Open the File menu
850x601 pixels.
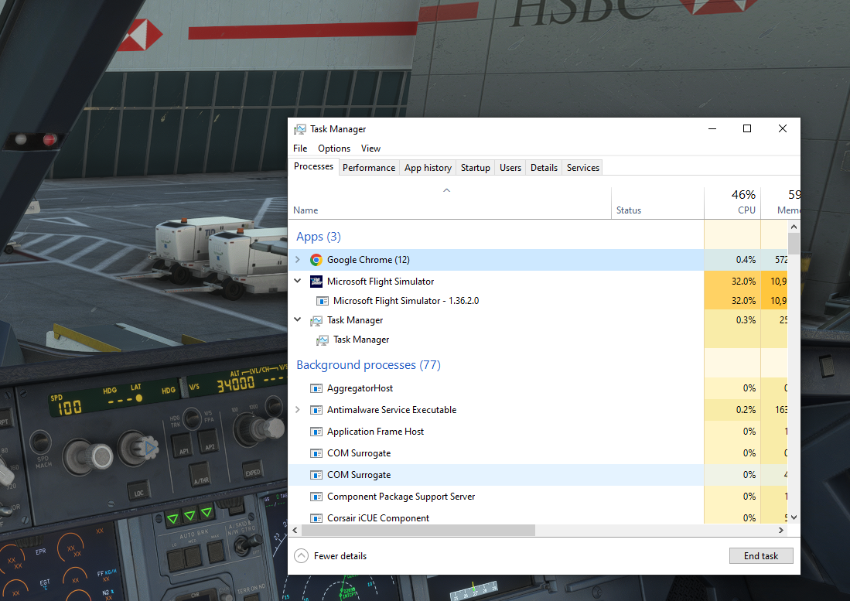300,149
